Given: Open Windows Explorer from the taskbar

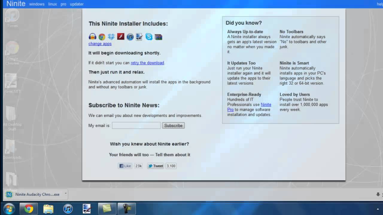Looking at the screenshot, I should click(48, 209).
